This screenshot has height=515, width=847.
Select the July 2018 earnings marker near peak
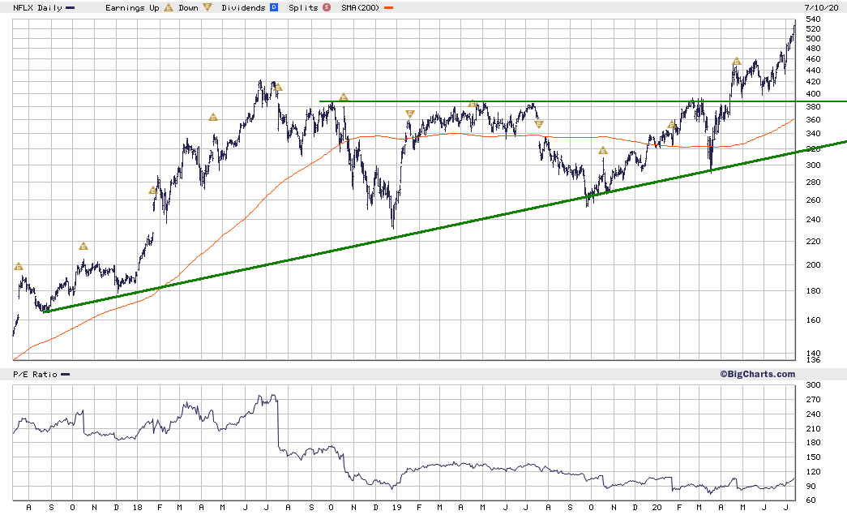(278, 87)
